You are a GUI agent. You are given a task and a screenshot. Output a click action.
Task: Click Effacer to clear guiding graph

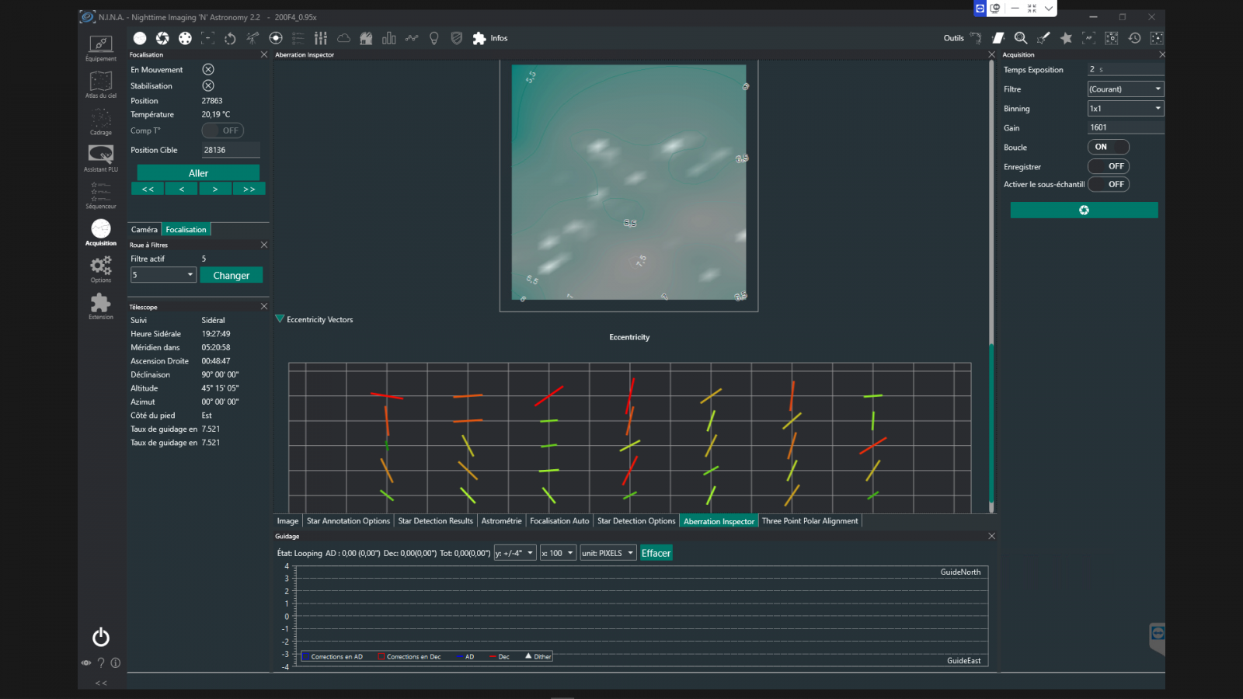click(656, 553)
